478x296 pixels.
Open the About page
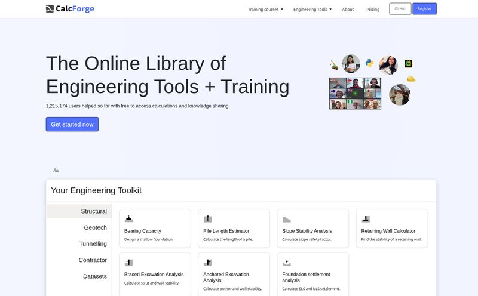pos(348,10)
